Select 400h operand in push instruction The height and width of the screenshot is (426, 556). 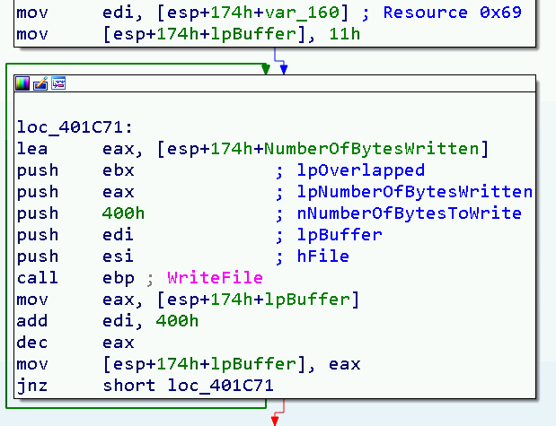pos(123,213)
